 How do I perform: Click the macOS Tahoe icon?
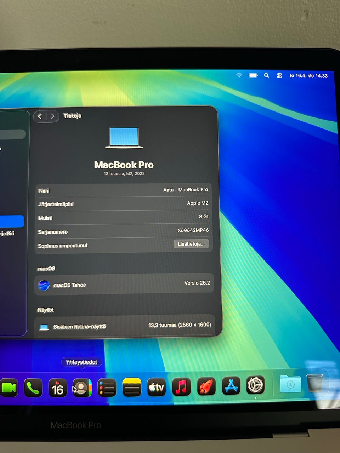point(44,285)
